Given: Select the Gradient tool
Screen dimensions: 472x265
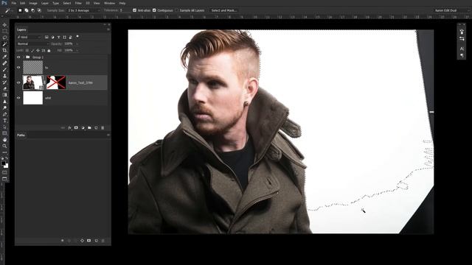Looking at the screenshot, I should click(4, 95).
